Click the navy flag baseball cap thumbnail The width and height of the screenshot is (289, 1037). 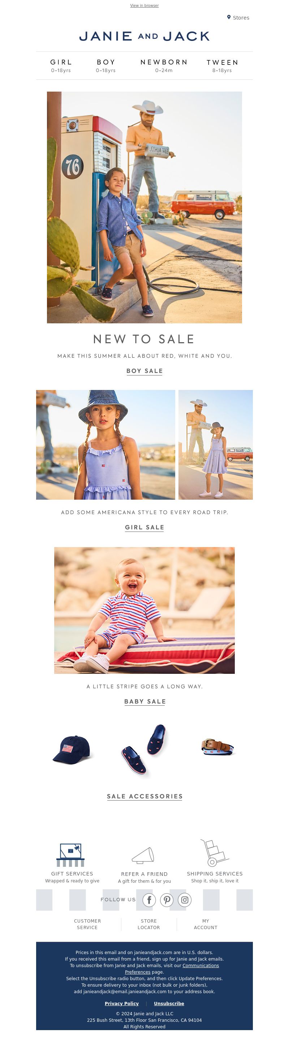[72, 749]
